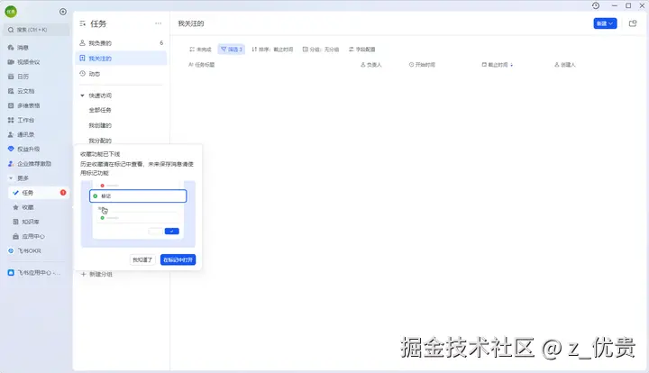
Task: Select 我关注的 task list
Action: pos(121,59)
